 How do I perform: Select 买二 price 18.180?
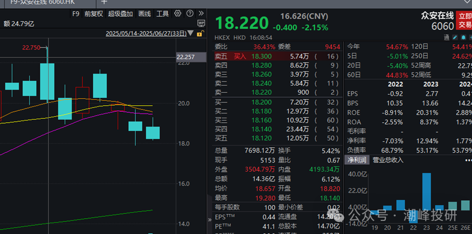(261, 111)
